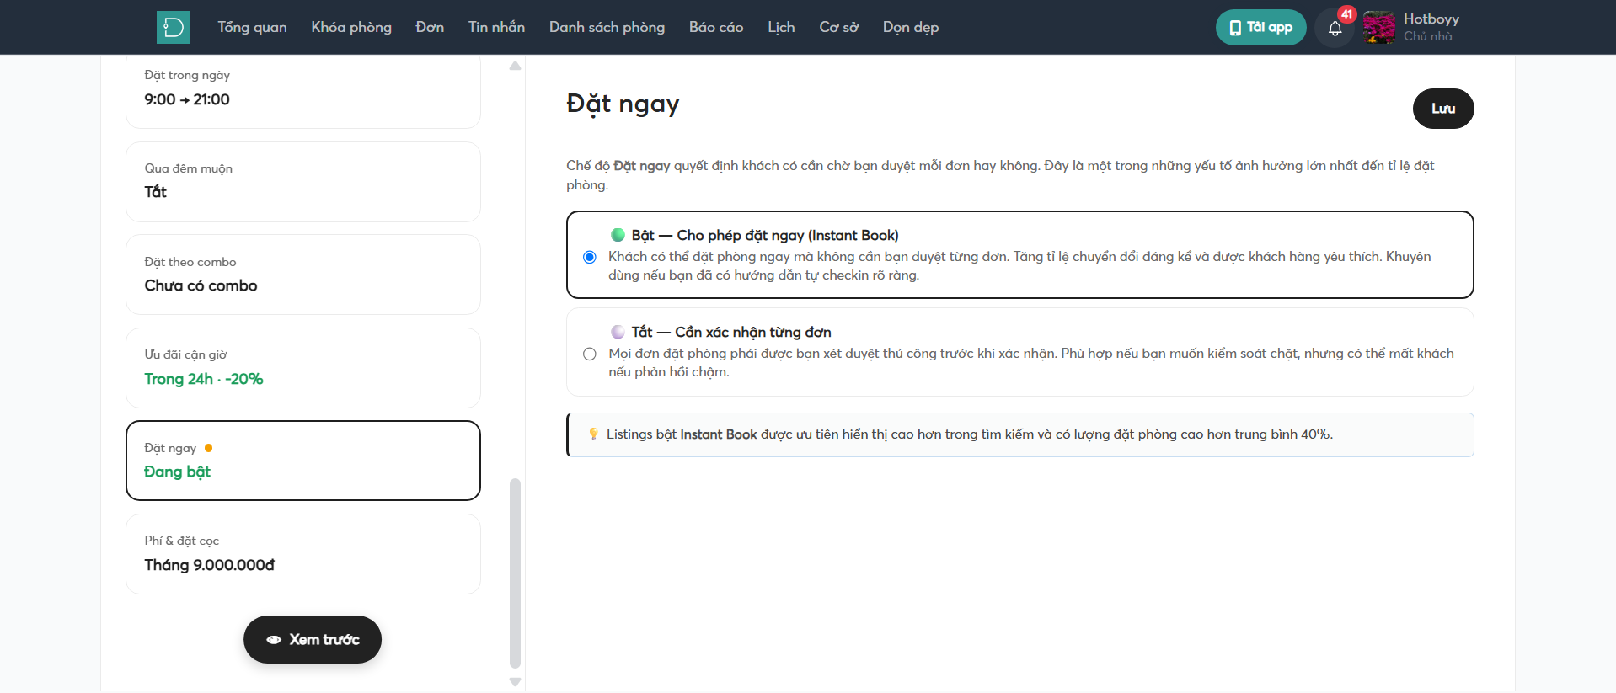Viewport: 1616px width, 693px height.
Task: Click the orange dot on Đặt ngay card
Action: pyautogui.click(x=208, y=448)
